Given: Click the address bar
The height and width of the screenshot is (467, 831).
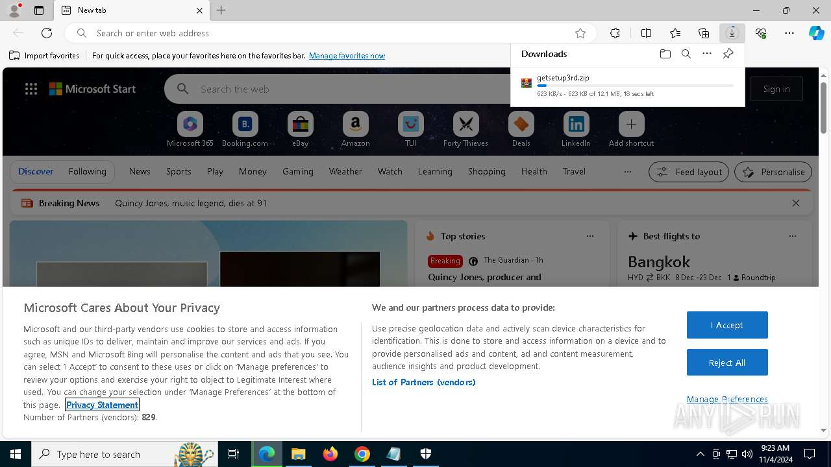Looking at the screenshot, I should click(x=331, y=33).
